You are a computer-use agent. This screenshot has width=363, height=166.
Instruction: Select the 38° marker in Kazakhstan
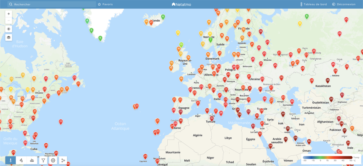pos(328,81)
